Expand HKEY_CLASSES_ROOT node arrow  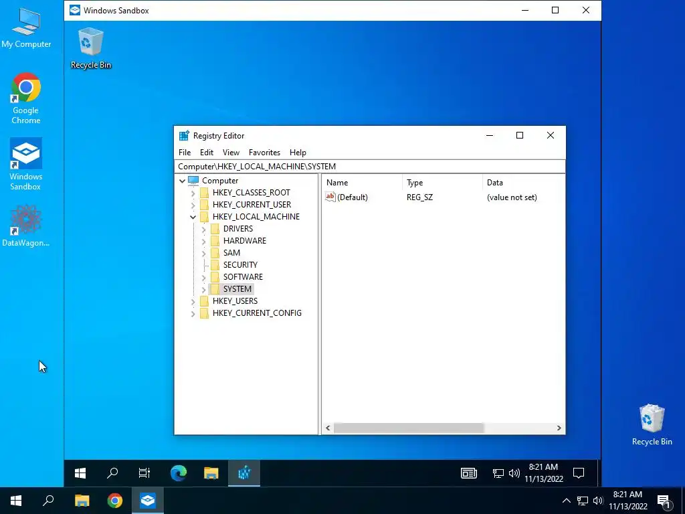pos(193,193)
